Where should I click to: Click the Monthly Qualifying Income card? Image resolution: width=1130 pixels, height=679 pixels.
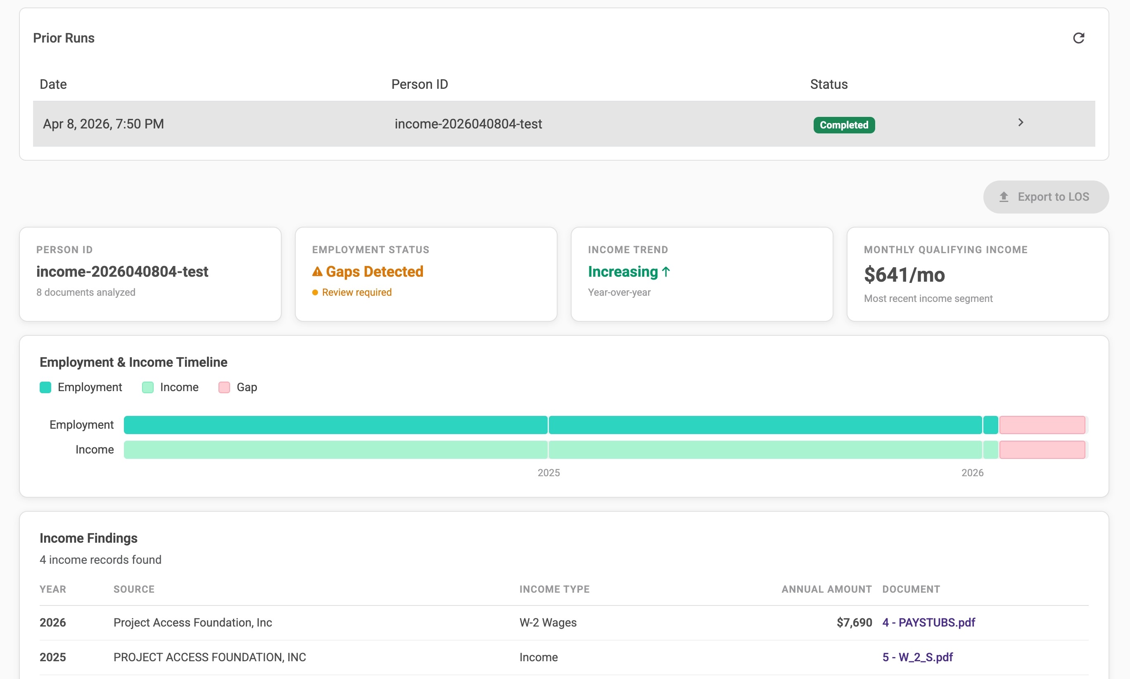click(x=977, y=275)
